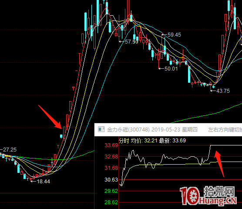Click the 57.50 price label on chart
This screenshot has width=242, height=209.
[x=131, y=42]
